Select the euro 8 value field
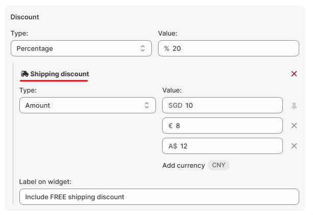The height and width of the screenshot is (215, 313). 229,126
